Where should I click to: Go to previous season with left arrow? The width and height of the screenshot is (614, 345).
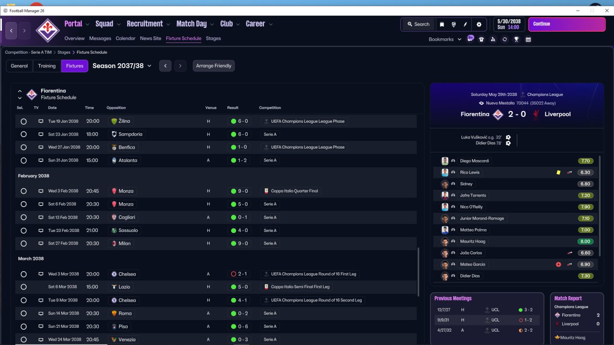coord(165,66)
